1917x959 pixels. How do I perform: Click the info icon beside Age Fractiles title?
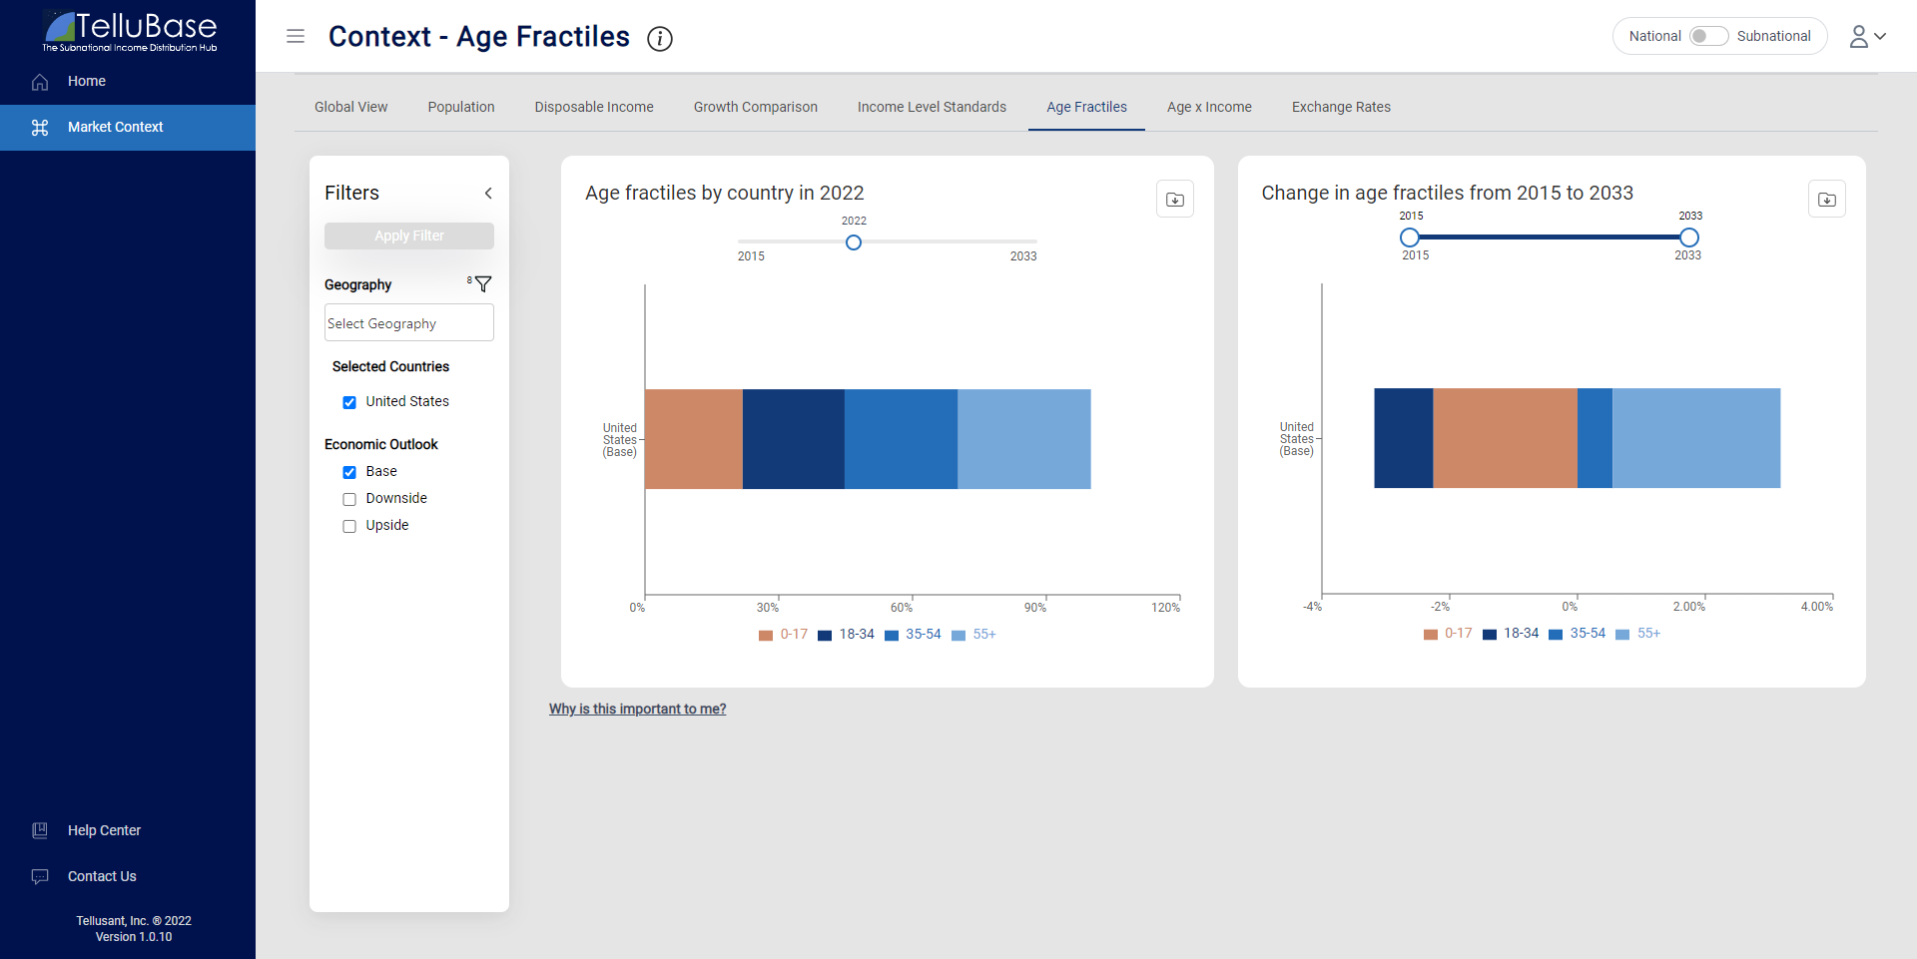[660, 39]
